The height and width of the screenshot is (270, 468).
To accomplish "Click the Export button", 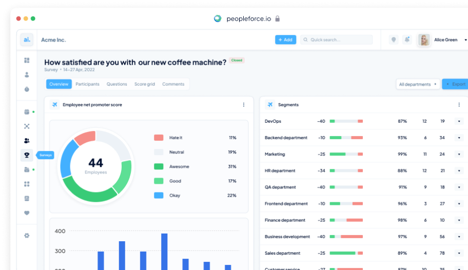I will click(455, 84).
